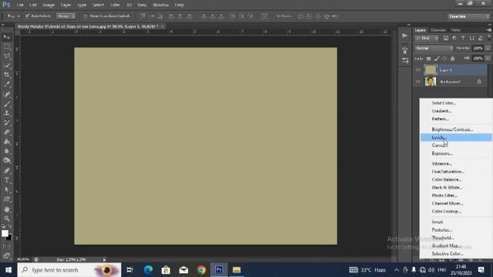Click the lock transparent pixels icon
Viewport: 493px width, 277px height.
pyautogui.click(x=428, y=58)
